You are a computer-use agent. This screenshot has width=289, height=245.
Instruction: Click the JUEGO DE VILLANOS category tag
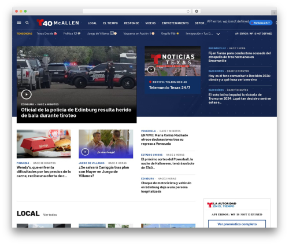pos(91,163)
